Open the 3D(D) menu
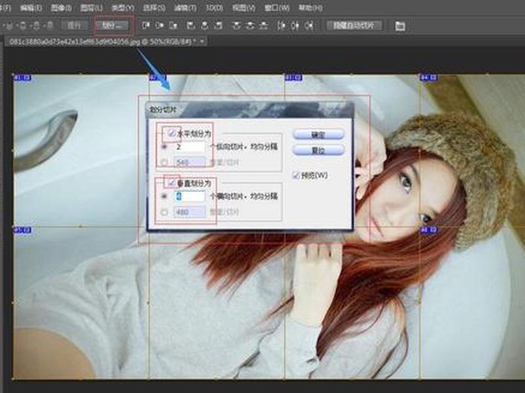Image resolution: width=525 pixels, height=393 pixels. pos(214,8)
